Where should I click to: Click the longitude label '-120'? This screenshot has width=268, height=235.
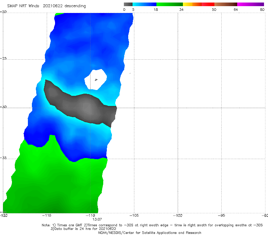(4, 215)
